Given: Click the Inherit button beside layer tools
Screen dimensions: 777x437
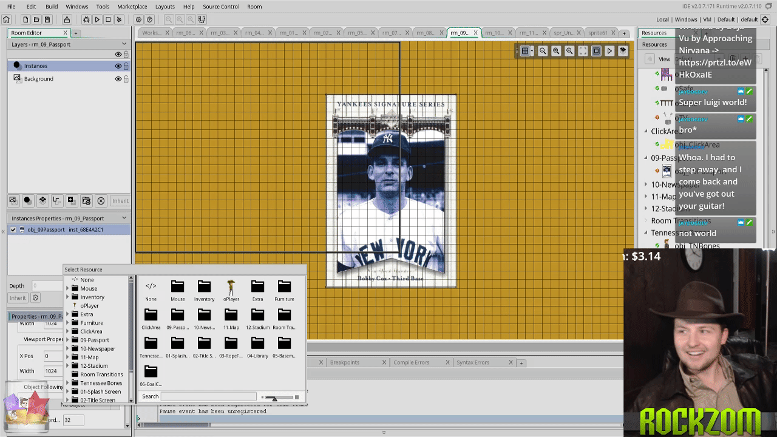Looking at the screenshot, I should (x=120, y=201).
